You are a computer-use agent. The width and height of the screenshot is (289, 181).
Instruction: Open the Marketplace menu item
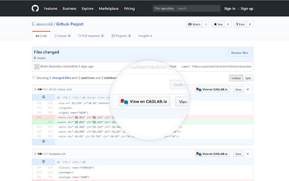[x=109, y=9]
